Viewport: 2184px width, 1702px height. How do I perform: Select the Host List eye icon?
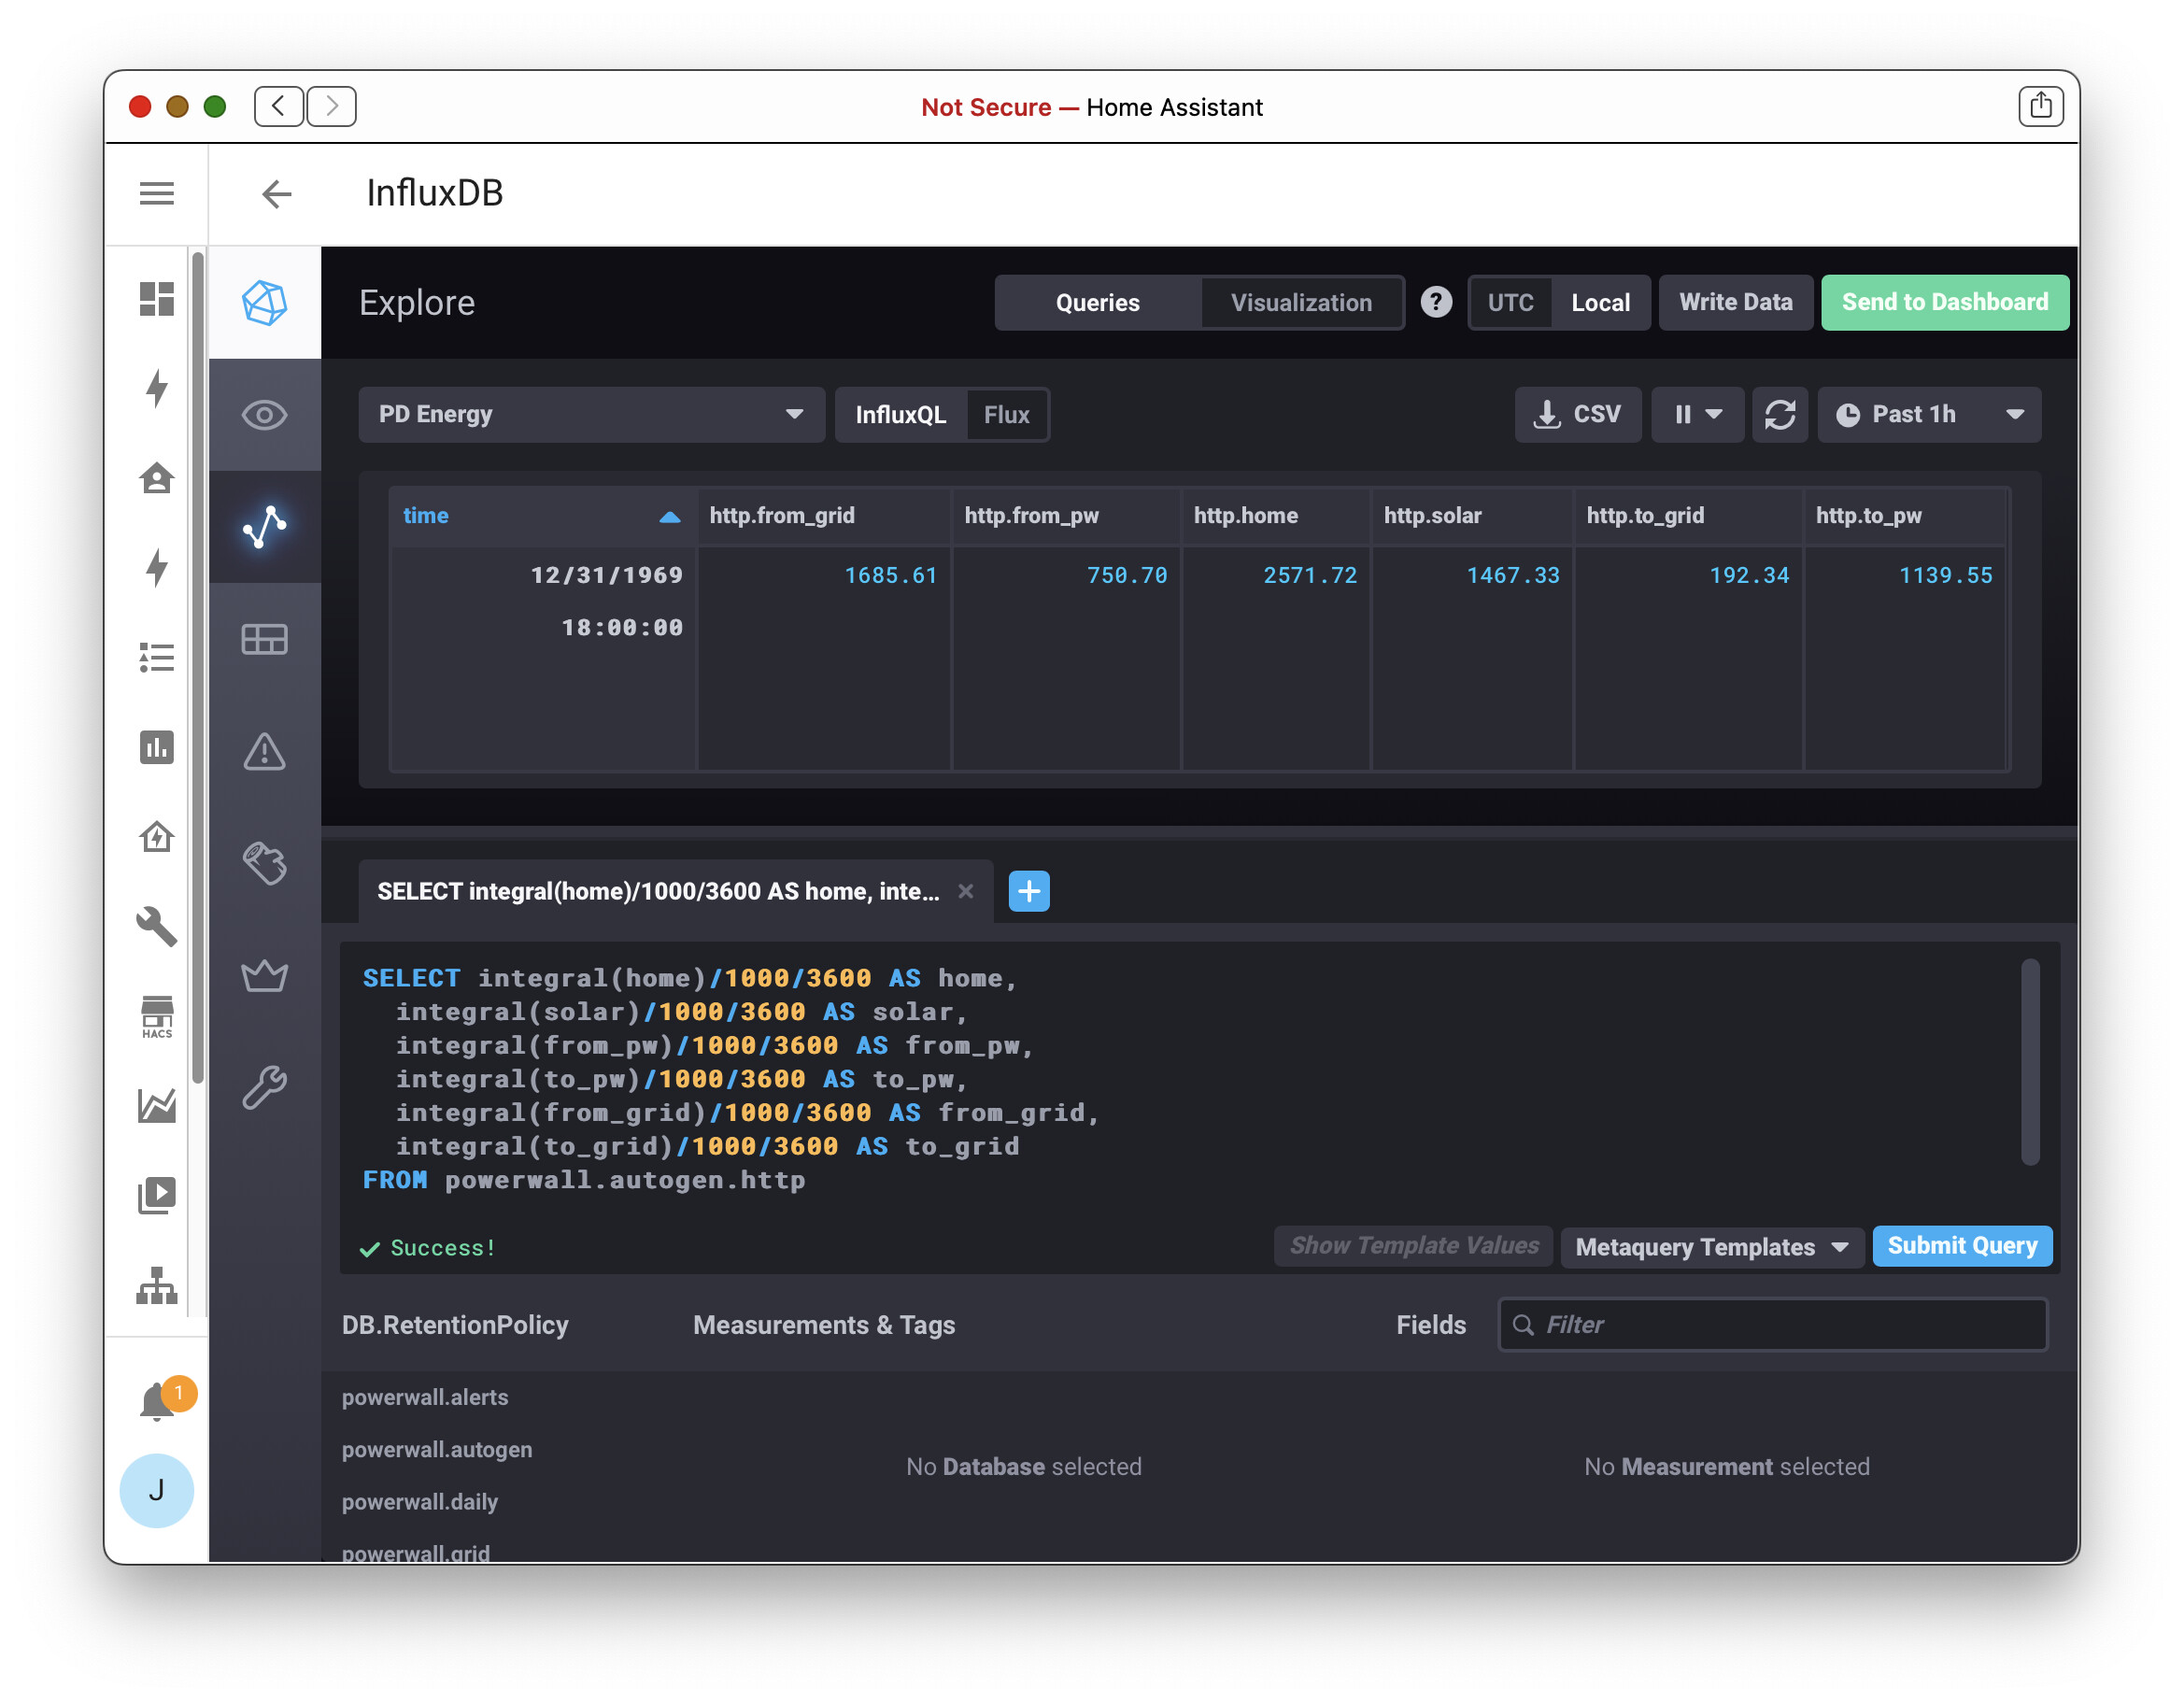[x=264, y=415]
